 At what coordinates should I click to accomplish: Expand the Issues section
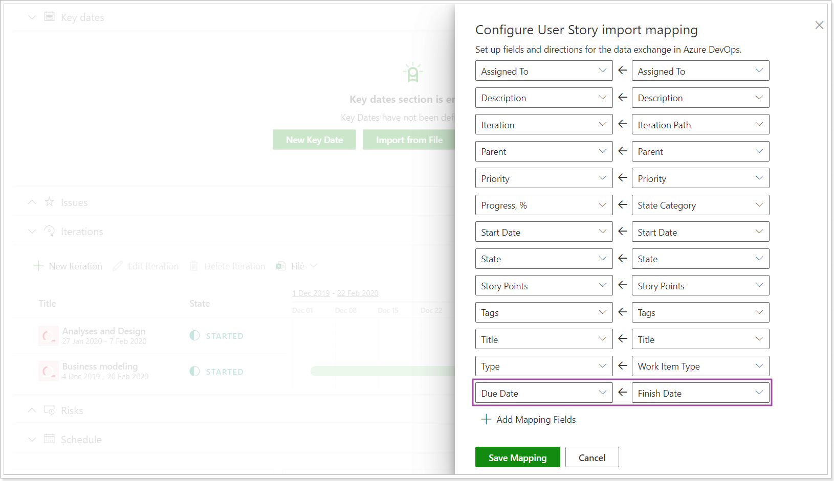click(x=32, y=202)
